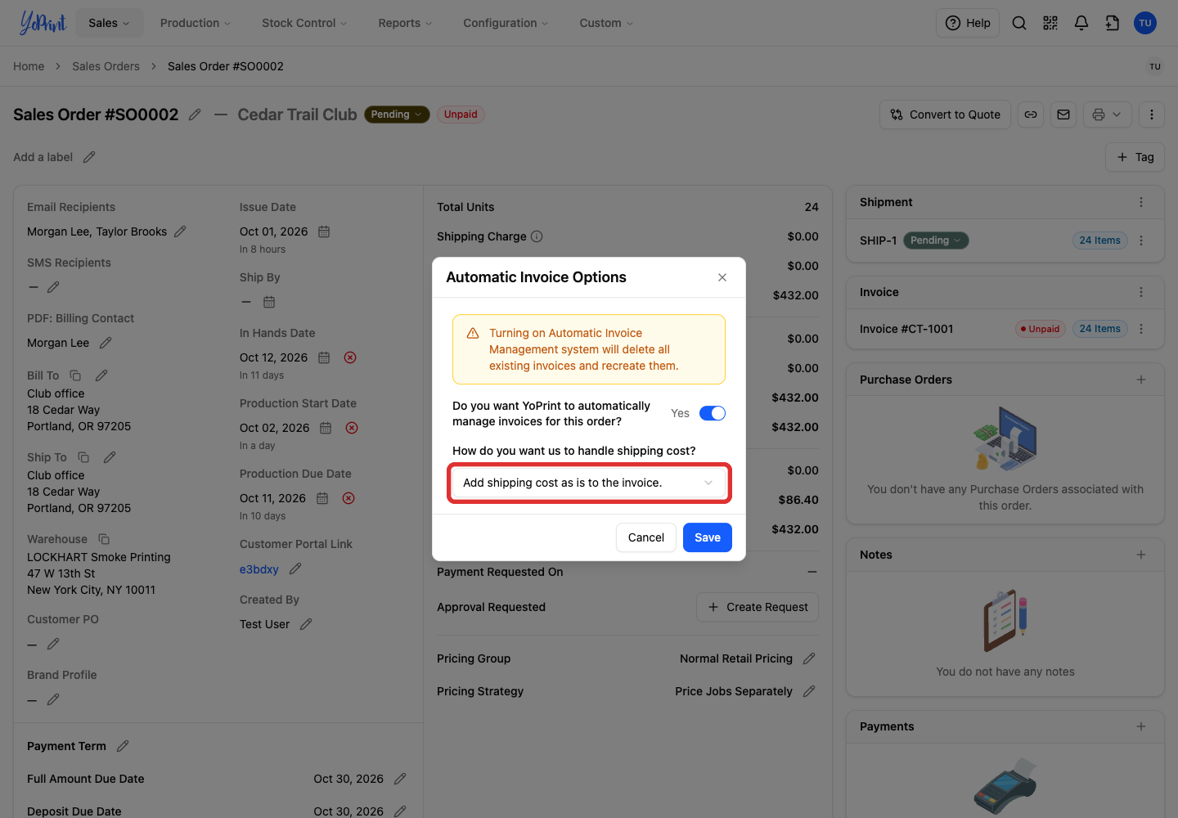Save the Automatic Invoice Options
Viewport: 1178px width, 818px height.
(708, 537)
